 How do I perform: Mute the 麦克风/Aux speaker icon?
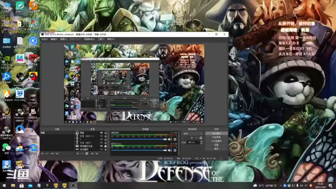[x=170, y=150]
